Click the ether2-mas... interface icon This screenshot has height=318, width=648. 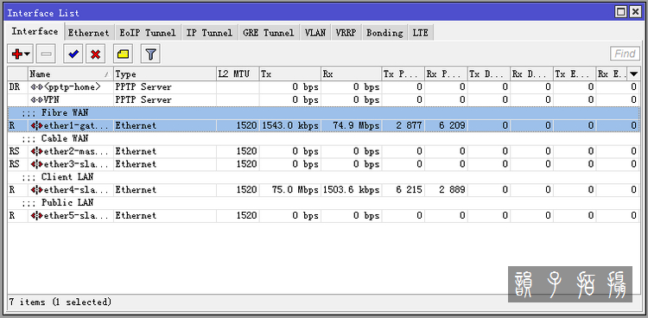[36, 151]
